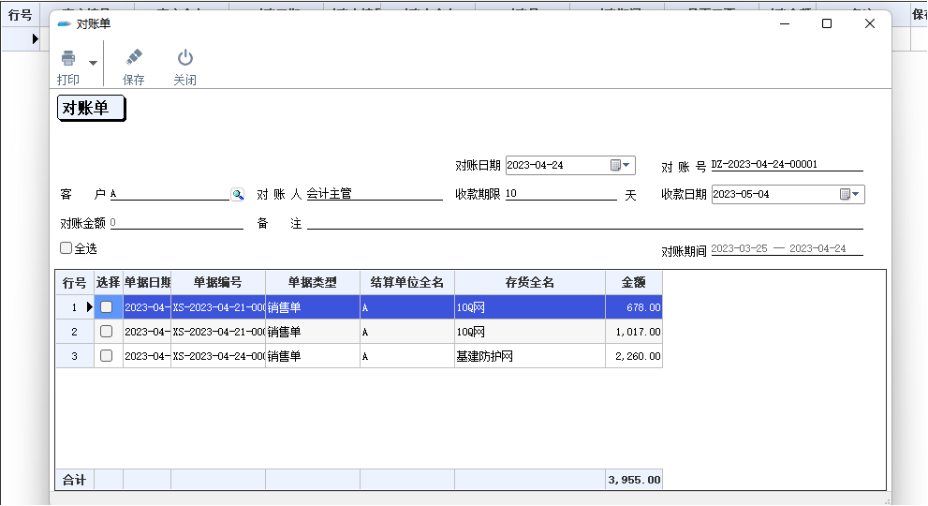This screenshot has height=506, width=928.
Task: Click the 客户 input field with A
Action: pyautogui.click(x=169, y=194)
